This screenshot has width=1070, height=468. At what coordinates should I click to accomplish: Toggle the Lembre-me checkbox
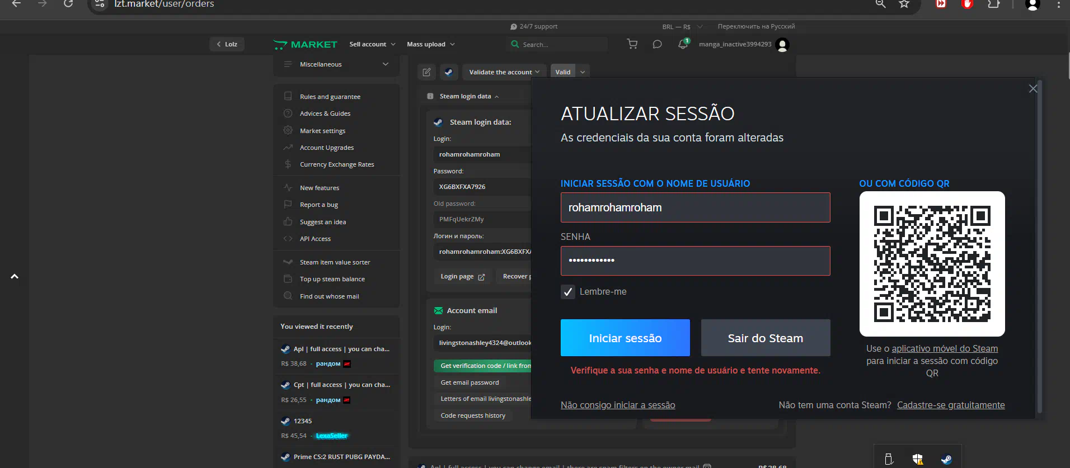pyautogui.click(x=568, y=292)
